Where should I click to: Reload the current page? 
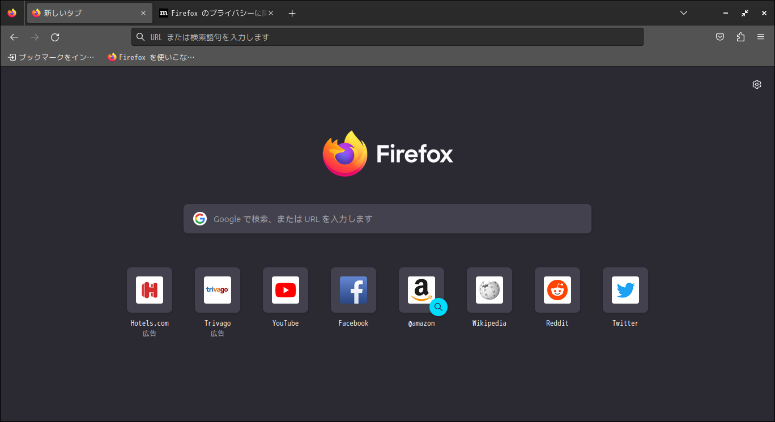tap(55, 37)
